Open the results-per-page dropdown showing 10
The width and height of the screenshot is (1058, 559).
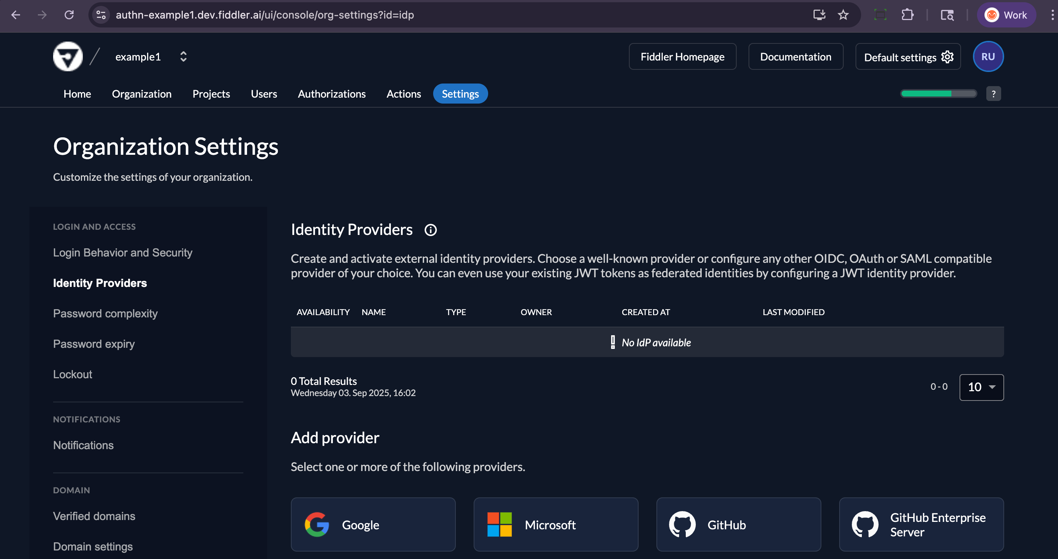(981, 387)
